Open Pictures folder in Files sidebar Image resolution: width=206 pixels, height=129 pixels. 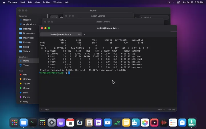[27, 42]
